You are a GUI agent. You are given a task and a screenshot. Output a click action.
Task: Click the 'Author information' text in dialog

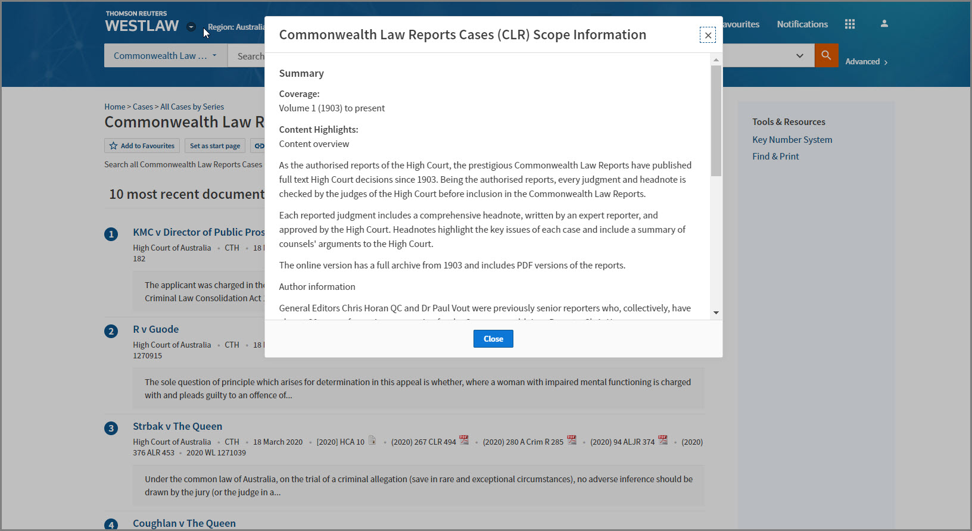317,287
